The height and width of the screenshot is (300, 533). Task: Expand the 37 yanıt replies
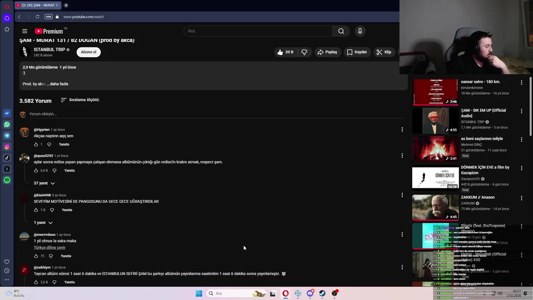click(x=44, y=183)
